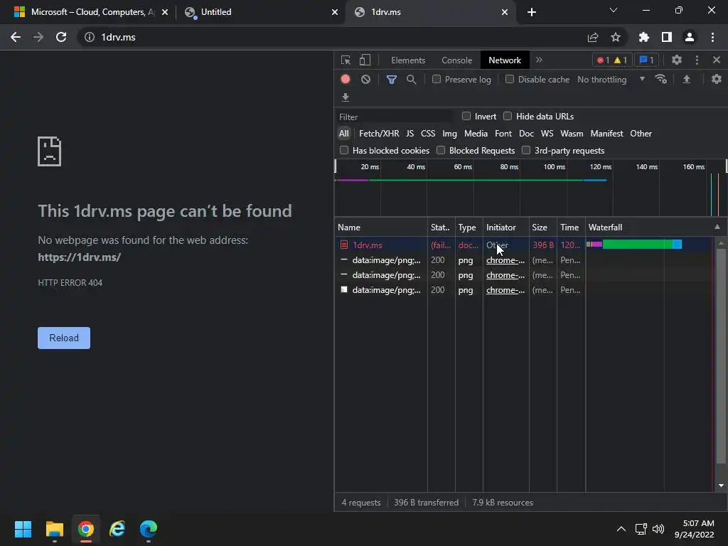Image resolution: width=728 pixels, height=546 pixels.
Task: Open network conditions wifi icon
Action: click(x=660, y=80)
